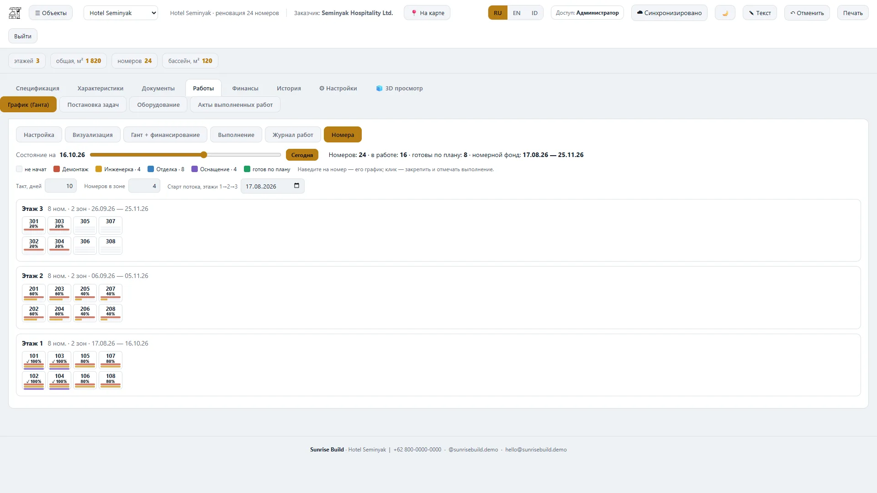Click the Сегодня button
Image resolution: width=877 pixels, height=493 pixels.
point(302,155)
